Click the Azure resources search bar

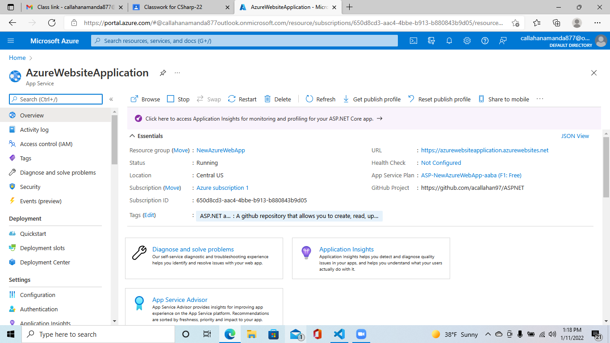point(244,41)
